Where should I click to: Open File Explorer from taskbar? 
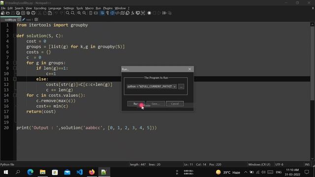43,172
